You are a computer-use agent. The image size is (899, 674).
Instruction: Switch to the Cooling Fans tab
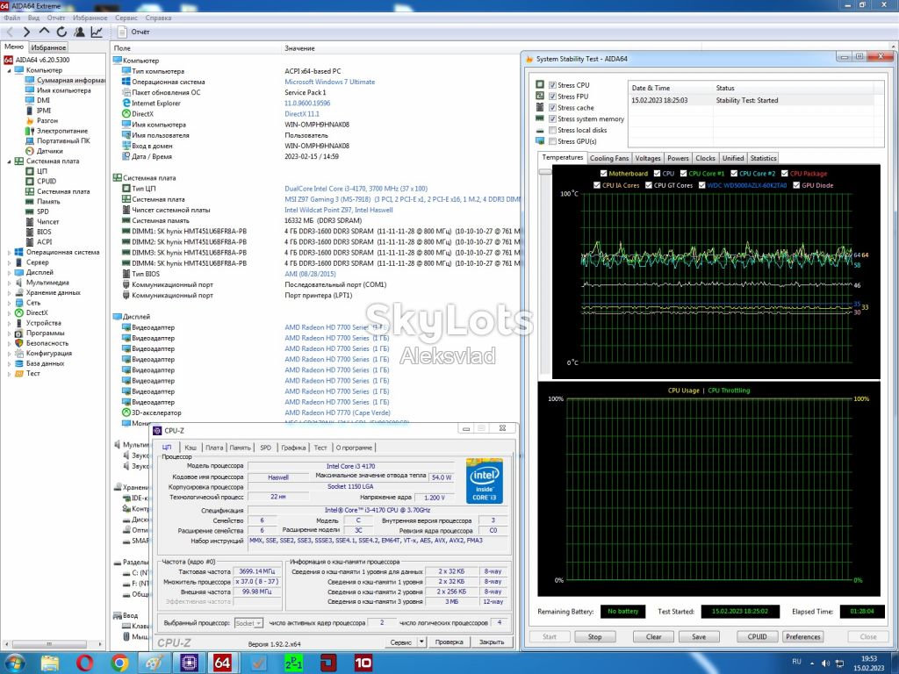click(x=609, y=158)
